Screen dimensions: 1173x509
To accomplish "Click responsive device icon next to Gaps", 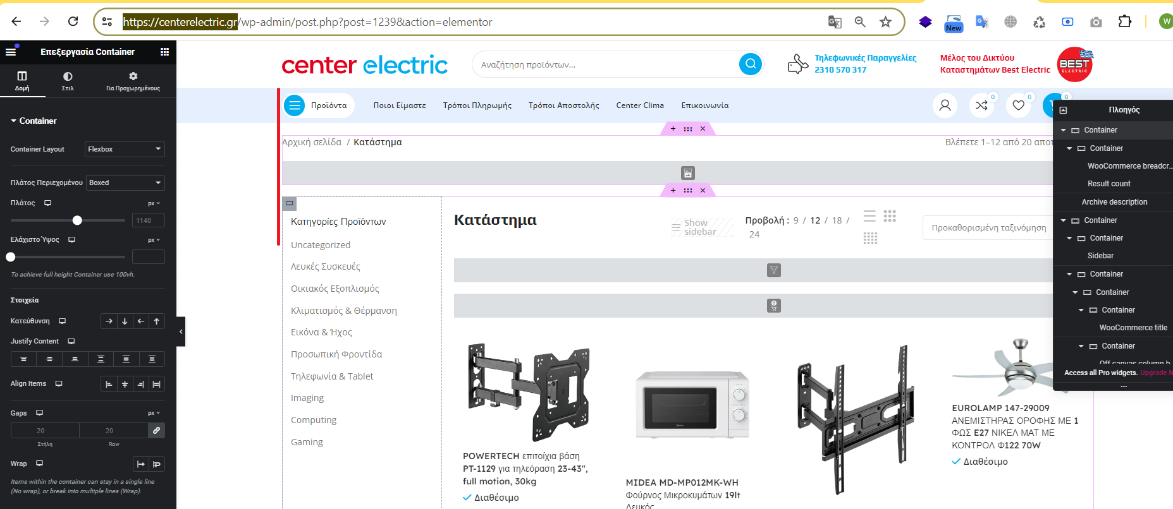I will pos(39,413).
